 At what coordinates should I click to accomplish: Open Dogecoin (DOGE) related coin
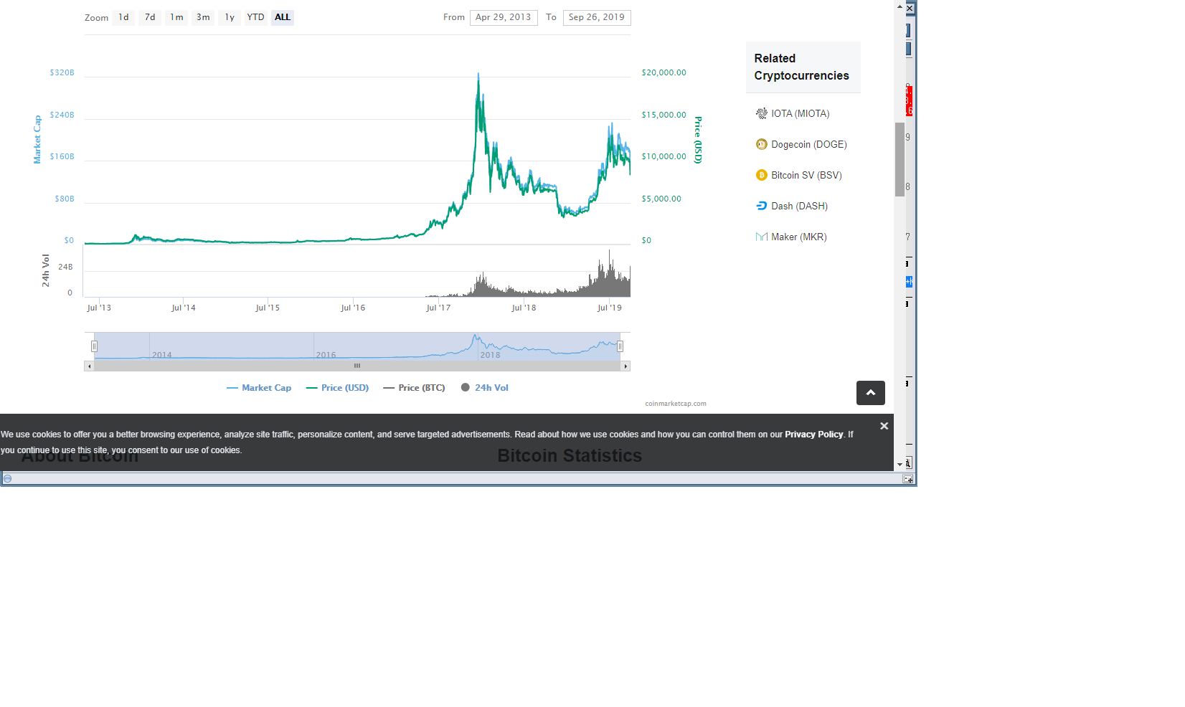tap(808, 144)
